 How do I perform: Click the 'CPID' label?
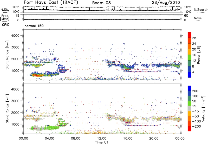[x=6, y=25]
